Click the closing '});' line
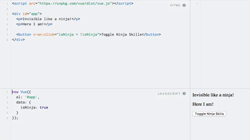The height and width of the screenshot is (140, 250). click(x=15, y=118)
